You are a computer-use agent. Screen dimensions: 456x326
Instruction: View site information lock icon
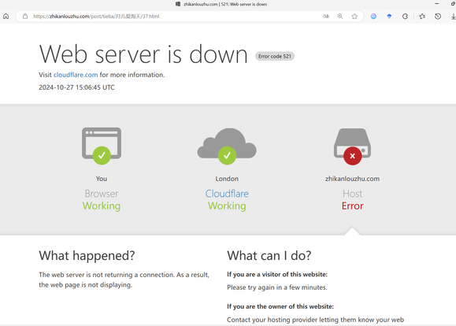tap(25, 17)
